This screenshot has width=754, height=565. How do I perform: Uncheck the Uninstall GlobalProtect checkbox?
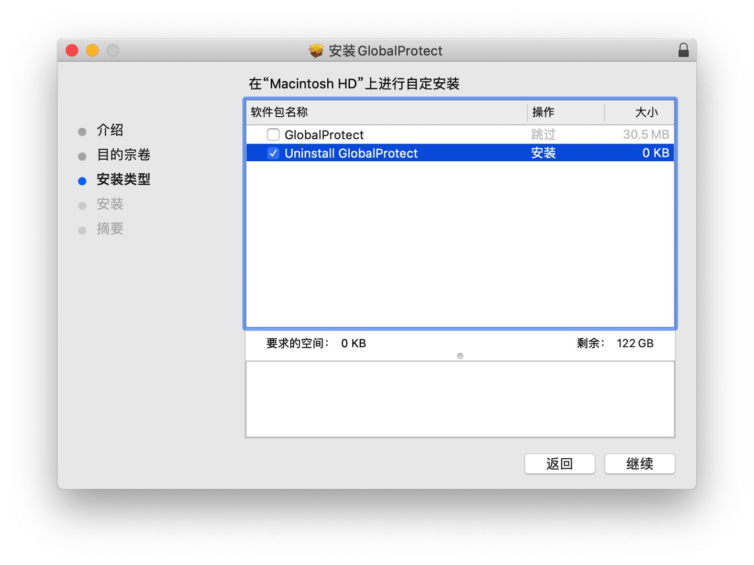click(x=273, y=153)
